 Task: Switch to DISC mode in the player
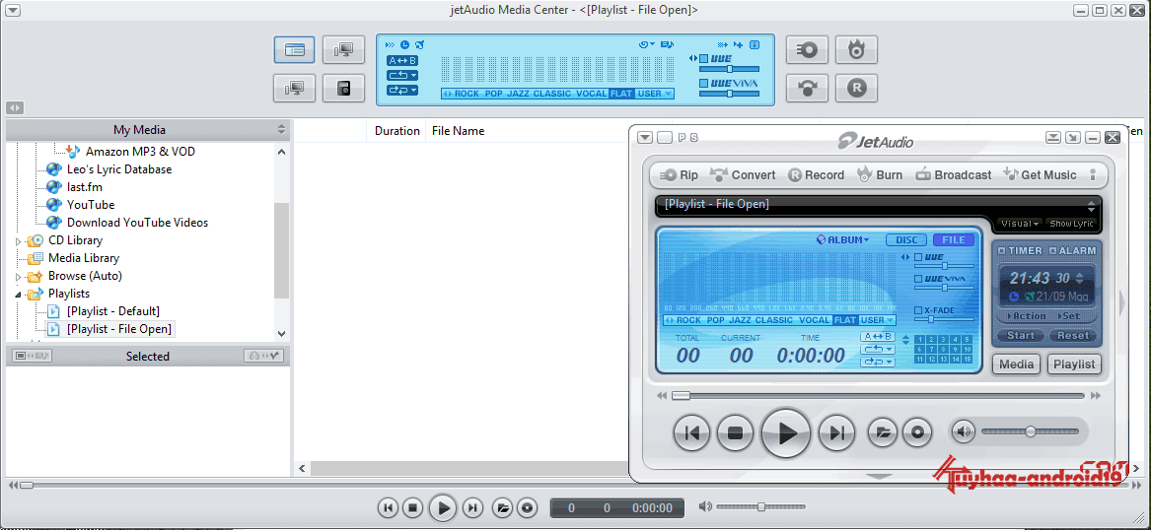point(906,239)
